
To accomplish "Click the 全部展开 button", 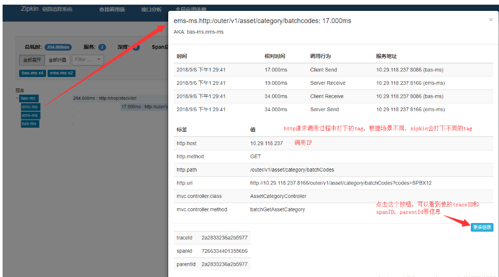I will coord(32,60).
